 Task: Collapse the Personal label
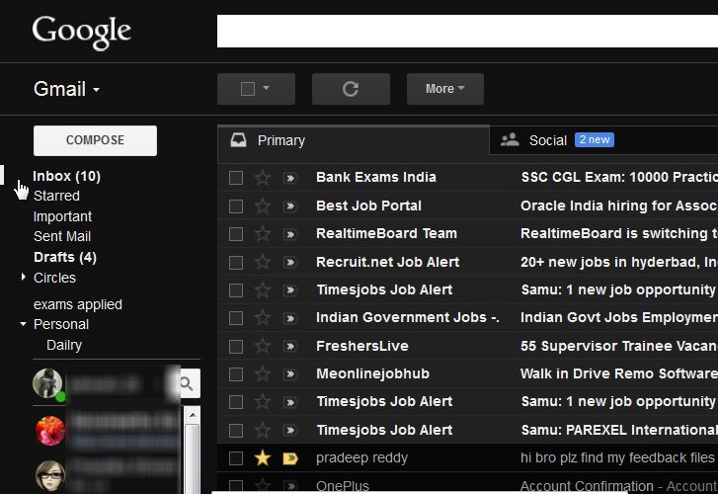click(x=23, y=324)
